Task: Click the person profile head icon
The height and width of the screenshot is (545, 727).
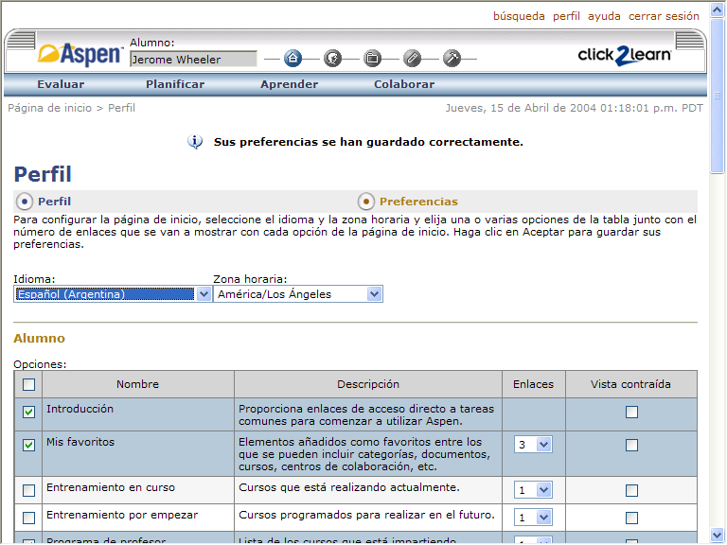Action: 332,59
